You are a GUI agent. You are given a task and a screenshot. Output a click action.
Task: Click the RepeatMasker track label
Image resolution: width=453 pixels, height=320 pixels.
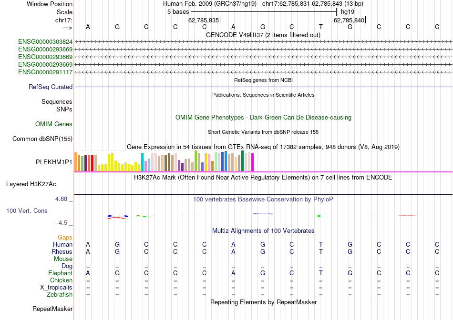52,309
